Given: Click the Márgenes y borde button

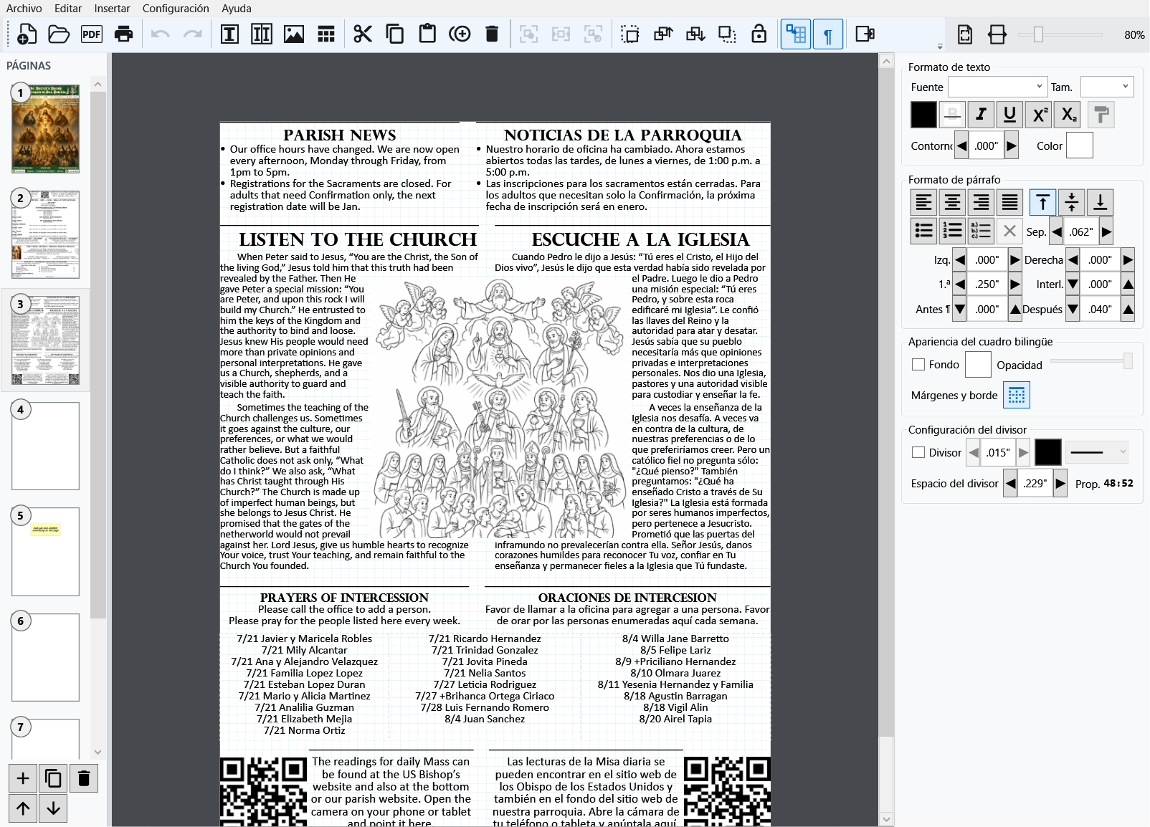Looking at the screenshot, I should (x=1017, y=395).
